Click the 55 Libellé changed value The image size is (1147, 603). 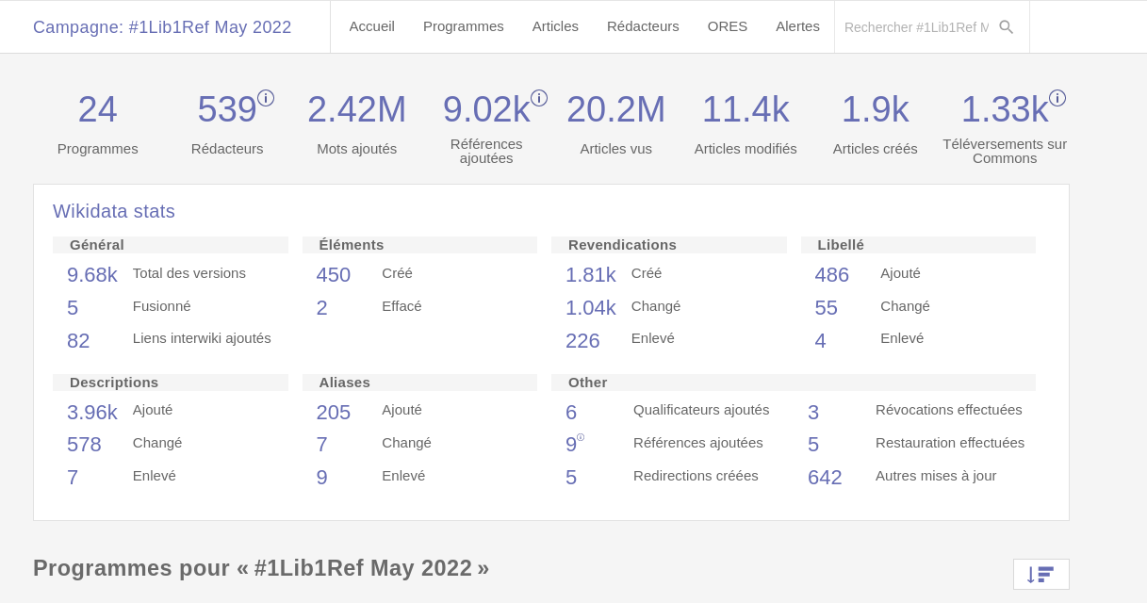827,308
